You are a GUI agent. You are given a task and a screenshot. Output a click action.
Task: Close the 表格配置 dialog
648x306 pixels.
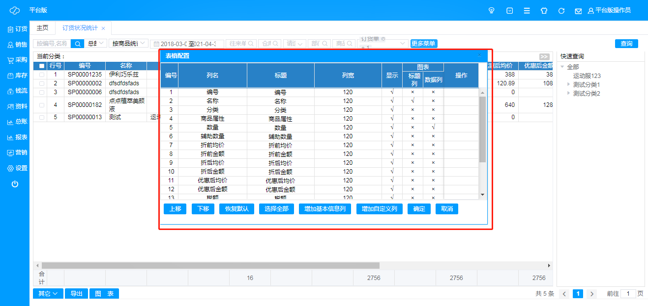479,55
